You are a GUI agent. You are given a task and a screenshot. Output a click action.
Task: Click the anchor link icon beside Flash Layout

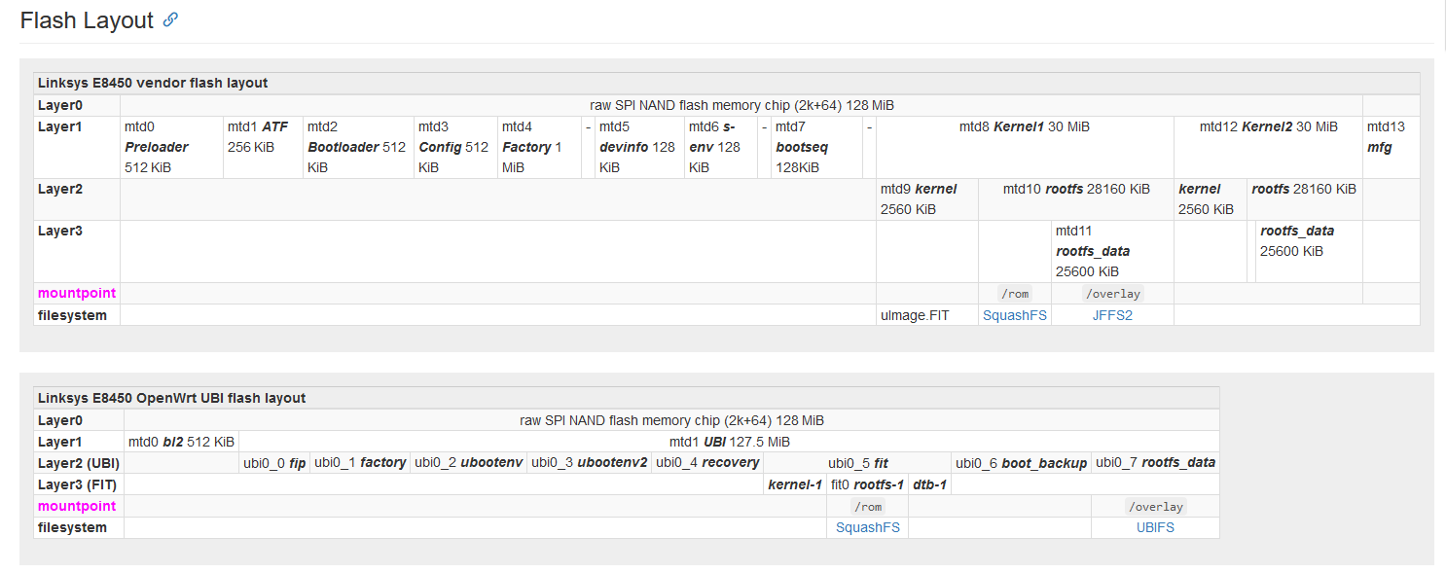pos(171,19)
